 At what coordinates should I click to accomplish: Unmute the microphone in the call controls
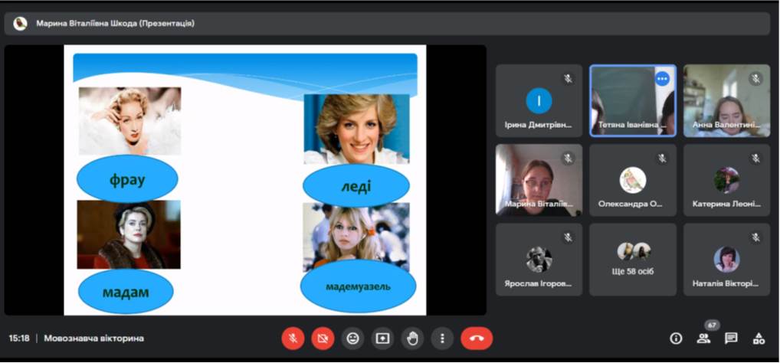tap(293, 338)
